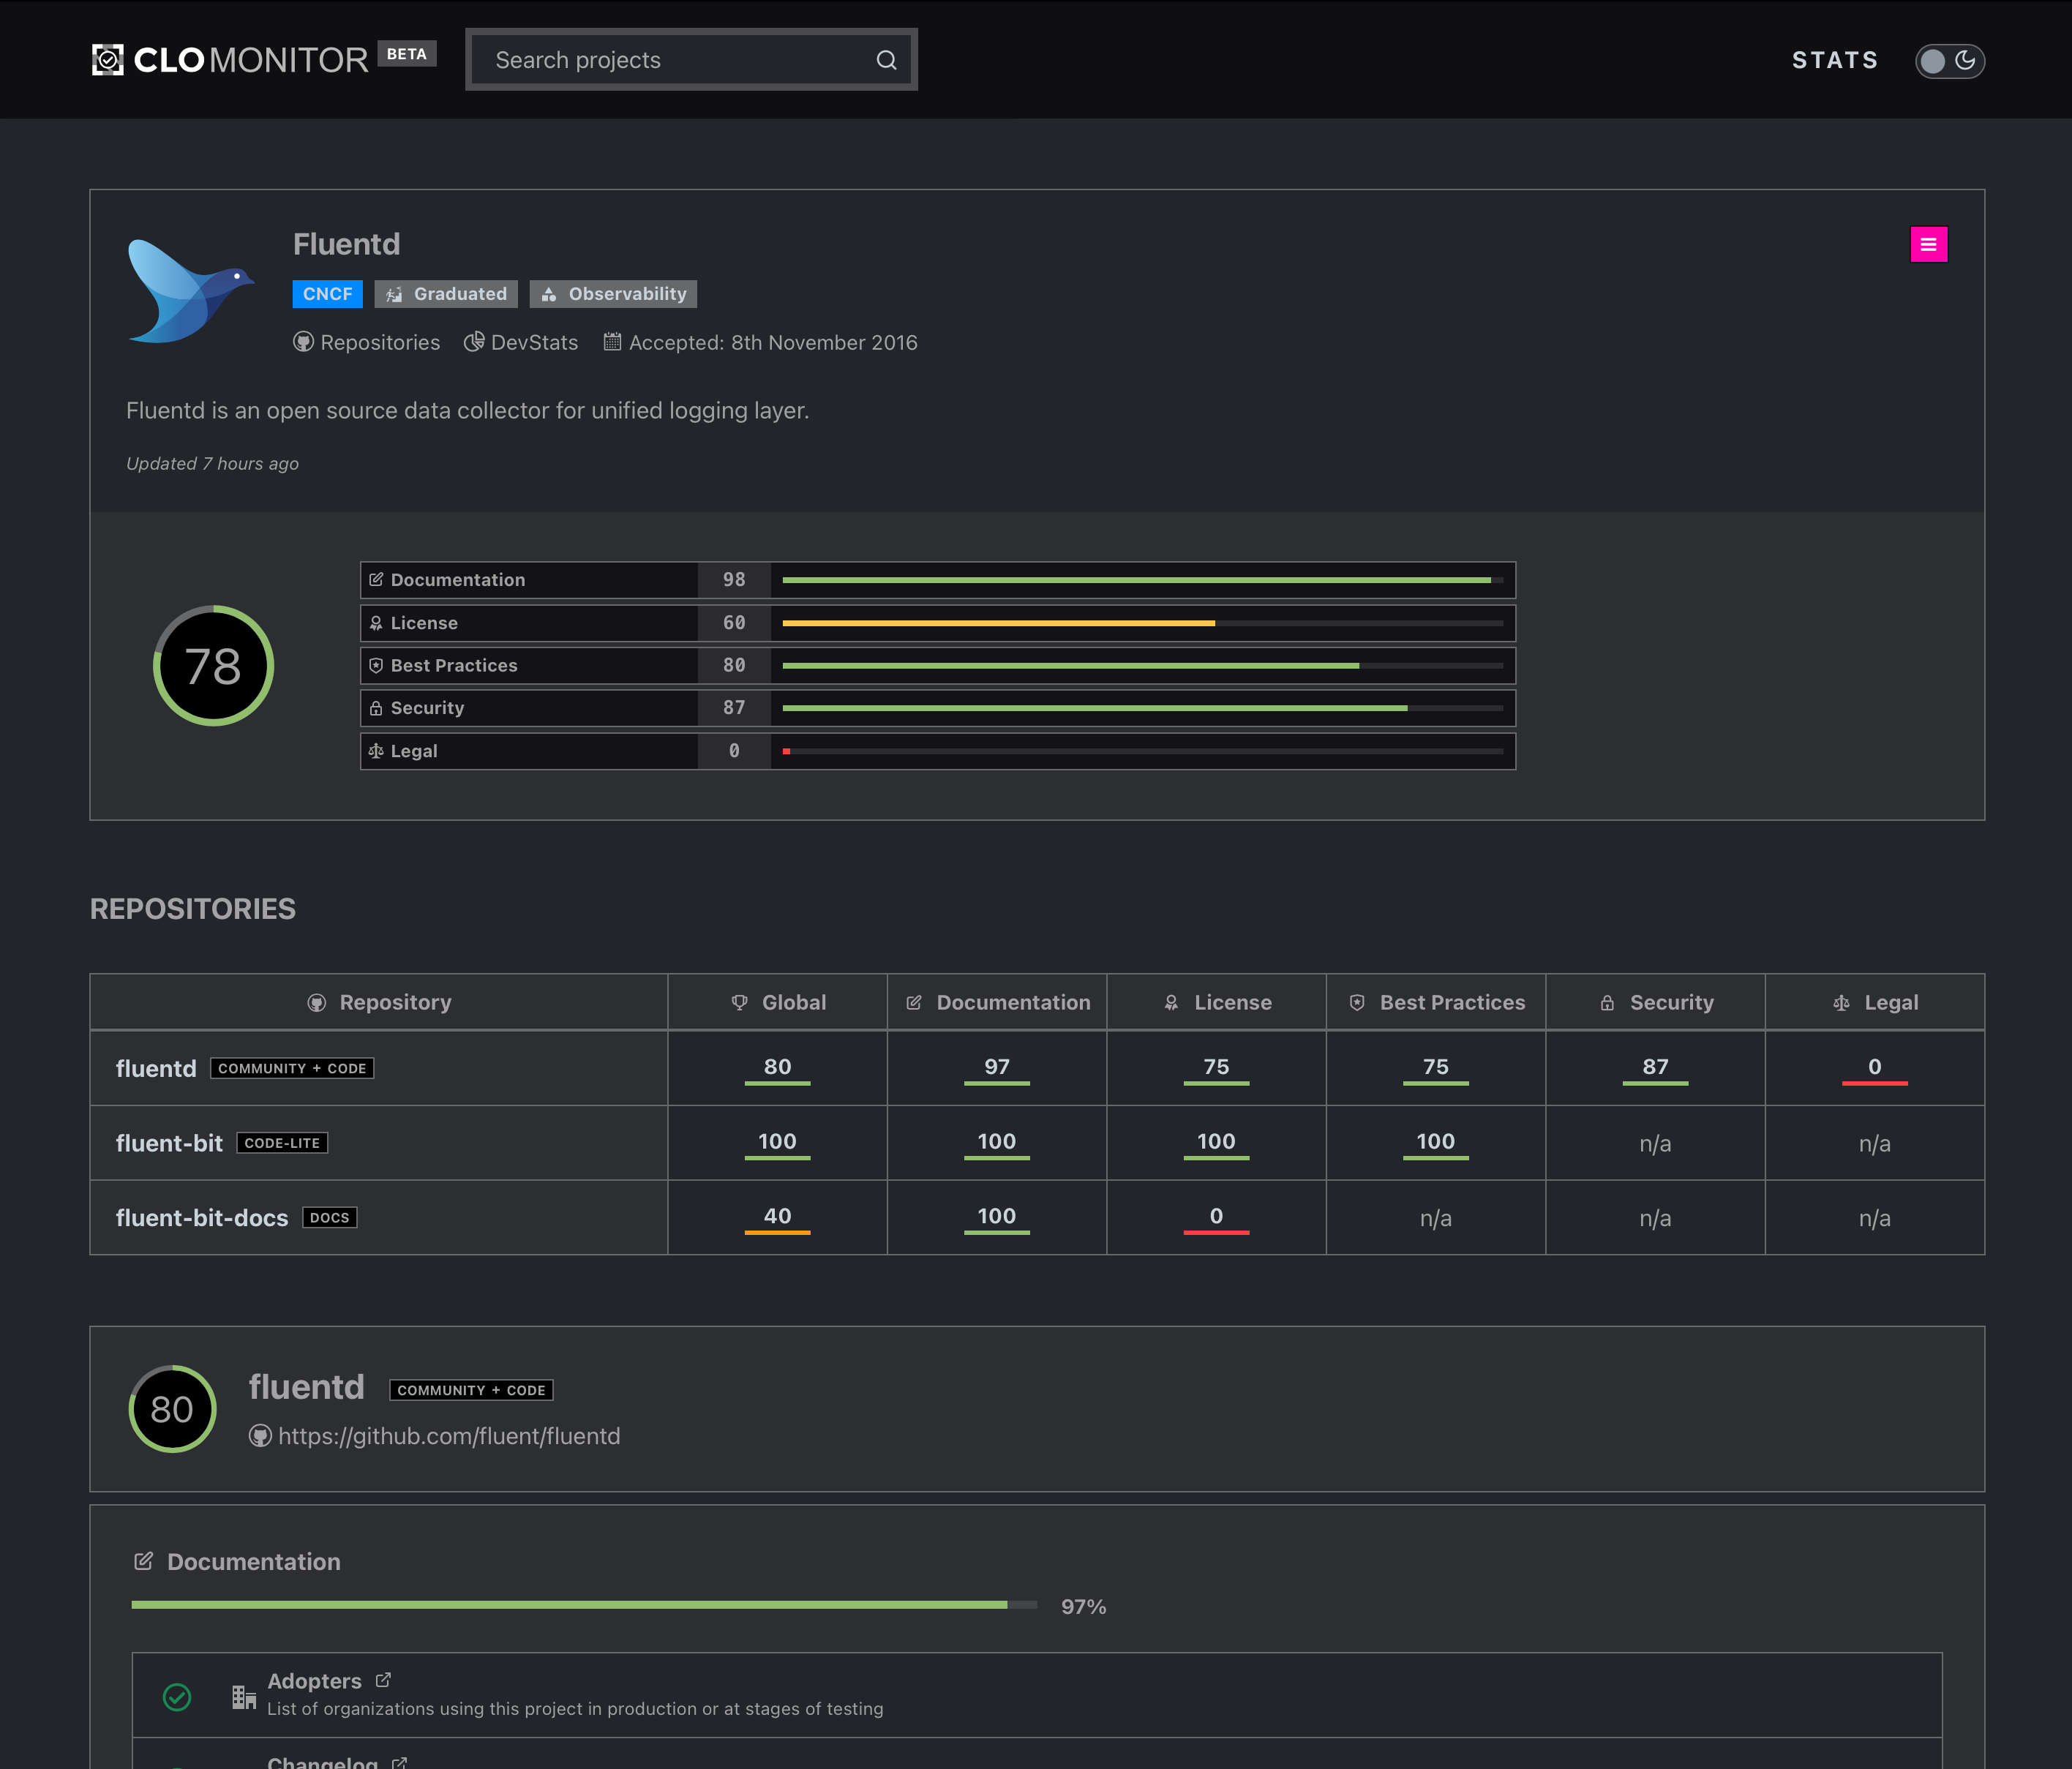The height and width of the screenshot is (1769, 2072).
Task: Open the STATS page
Action: coord(1834,60)
